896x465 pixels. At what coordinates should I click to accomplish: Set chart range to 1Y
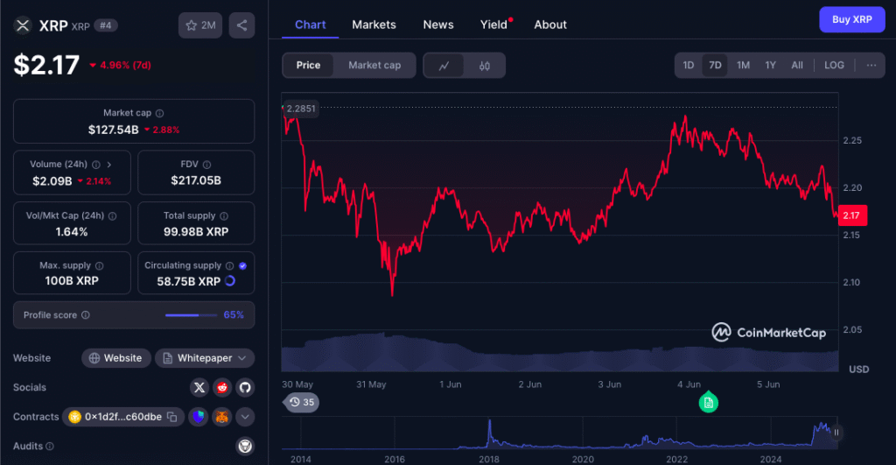tap(770, 65)
